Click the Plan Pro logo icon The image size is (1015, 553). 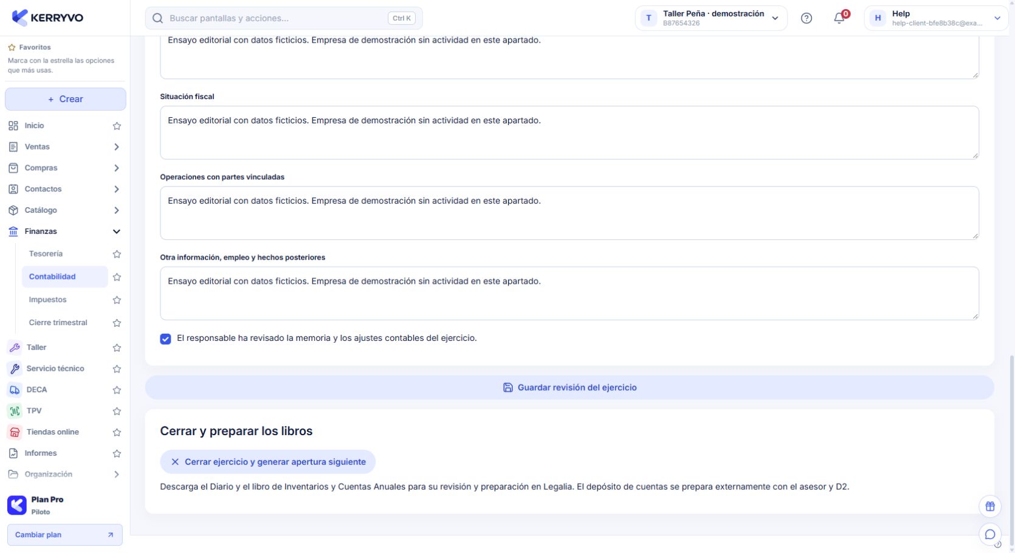[17, 505]
